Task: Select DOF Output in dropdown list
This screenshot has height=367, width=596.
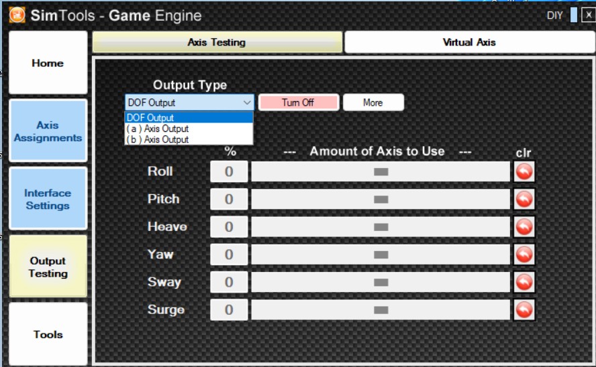Action: coord(150,118)
